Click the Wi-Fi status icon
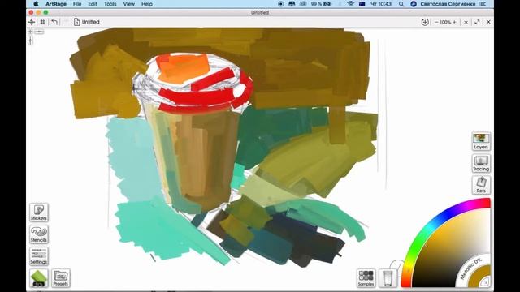520x292 pixels. tap(350, 4)
